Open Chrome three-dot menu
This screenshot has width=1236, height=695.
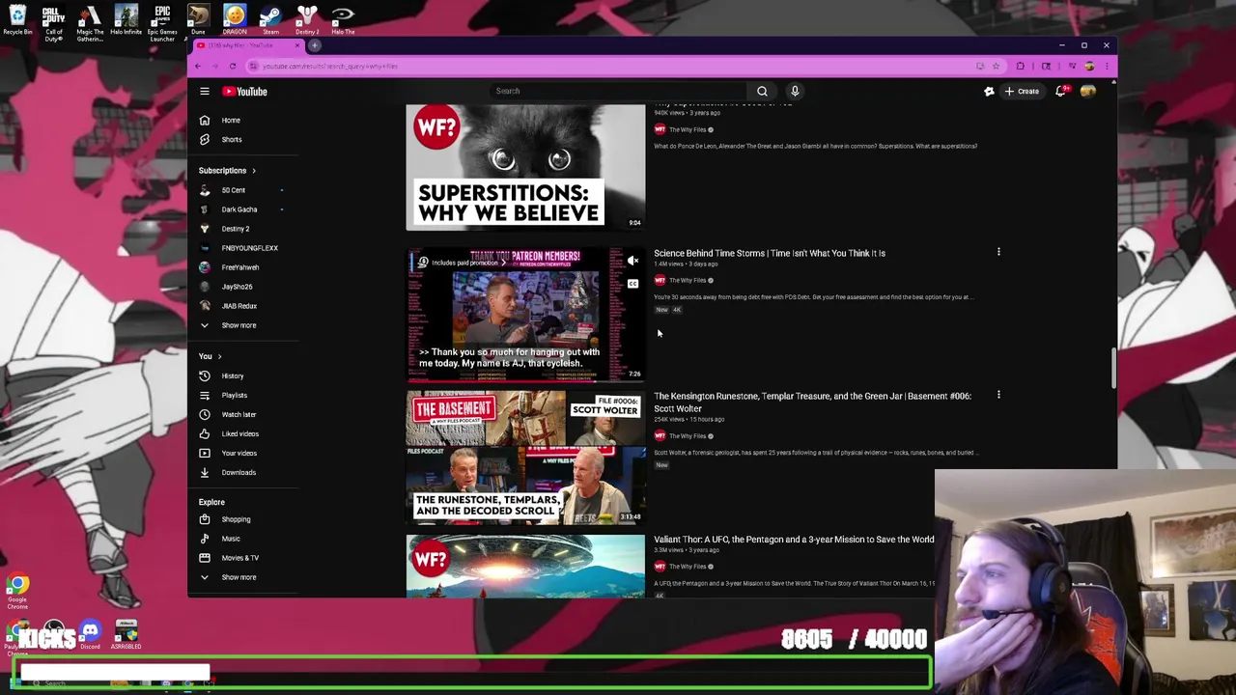pyautogui.click(x=1107, y=66)
